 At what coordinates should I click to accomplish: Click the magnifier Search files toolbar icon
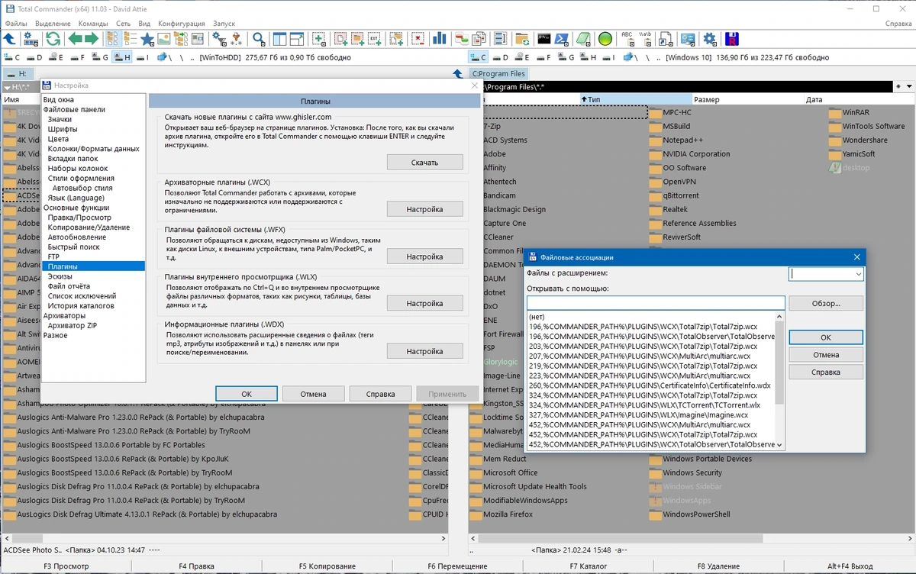(x=259, y=39)
